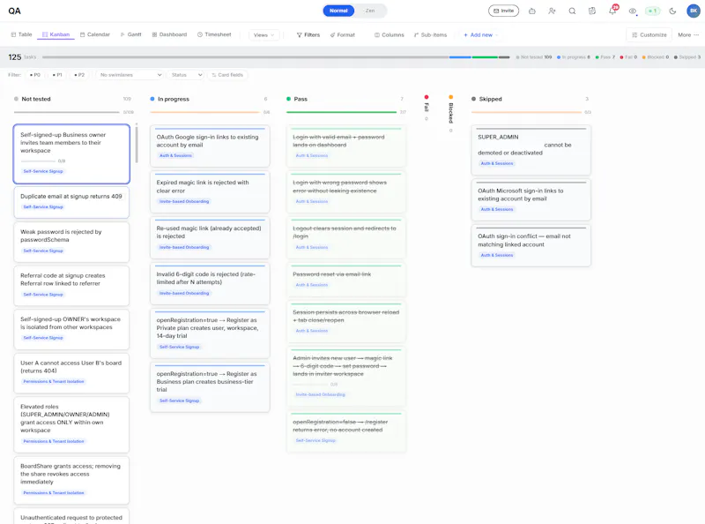Open card User A cannot access User B's board
Viewport: 705px width, 524px height.
(x=71, y=373)
